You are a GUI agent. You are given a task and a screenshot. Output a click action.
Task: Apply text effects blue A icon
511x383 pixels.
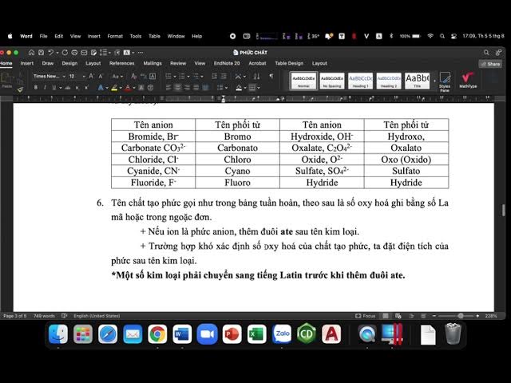101,88
